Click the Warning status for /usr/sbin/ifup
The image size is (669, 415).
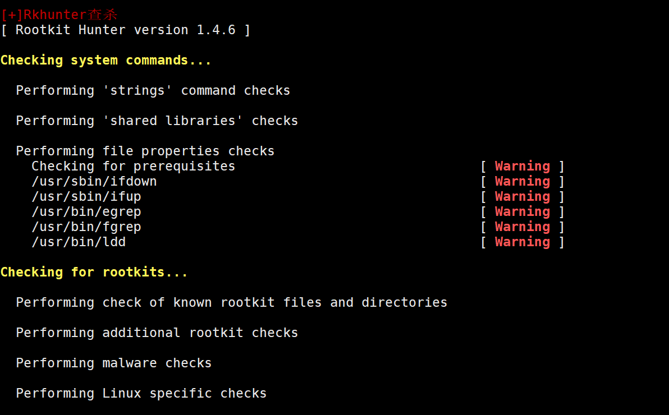pos(523,197)
